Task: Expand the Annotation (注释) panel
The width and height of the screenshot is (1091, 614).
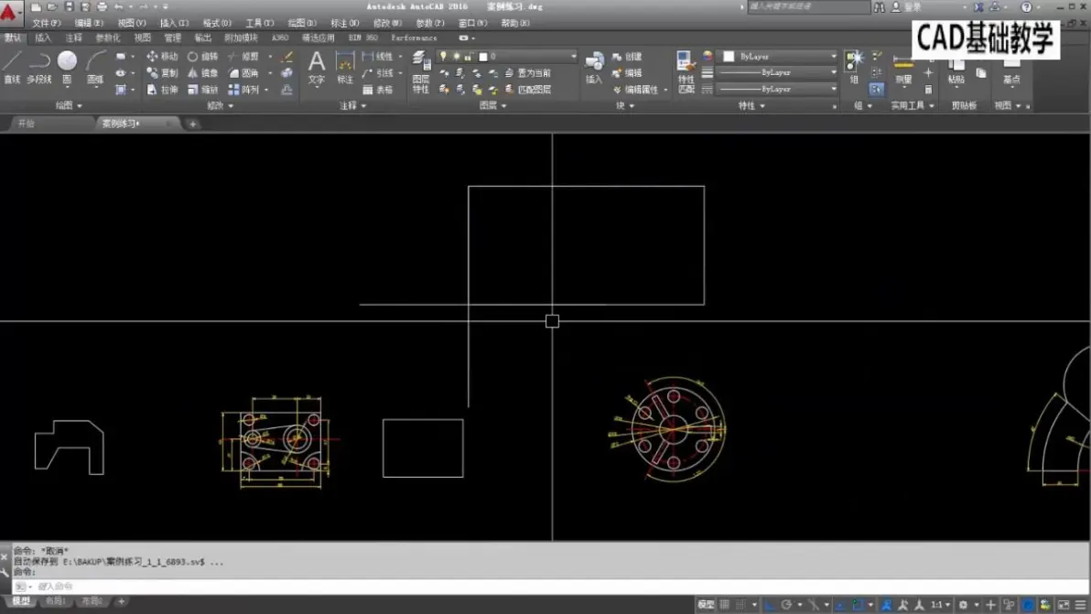Action: point(352,106)
